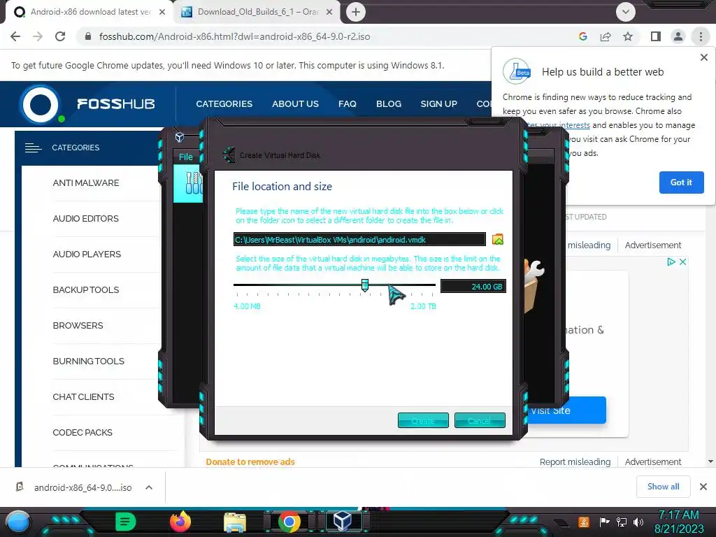This screenshot has height=537, width=716.
Task: Click the disk size slider handle
Action: click(x=365, y=285)
